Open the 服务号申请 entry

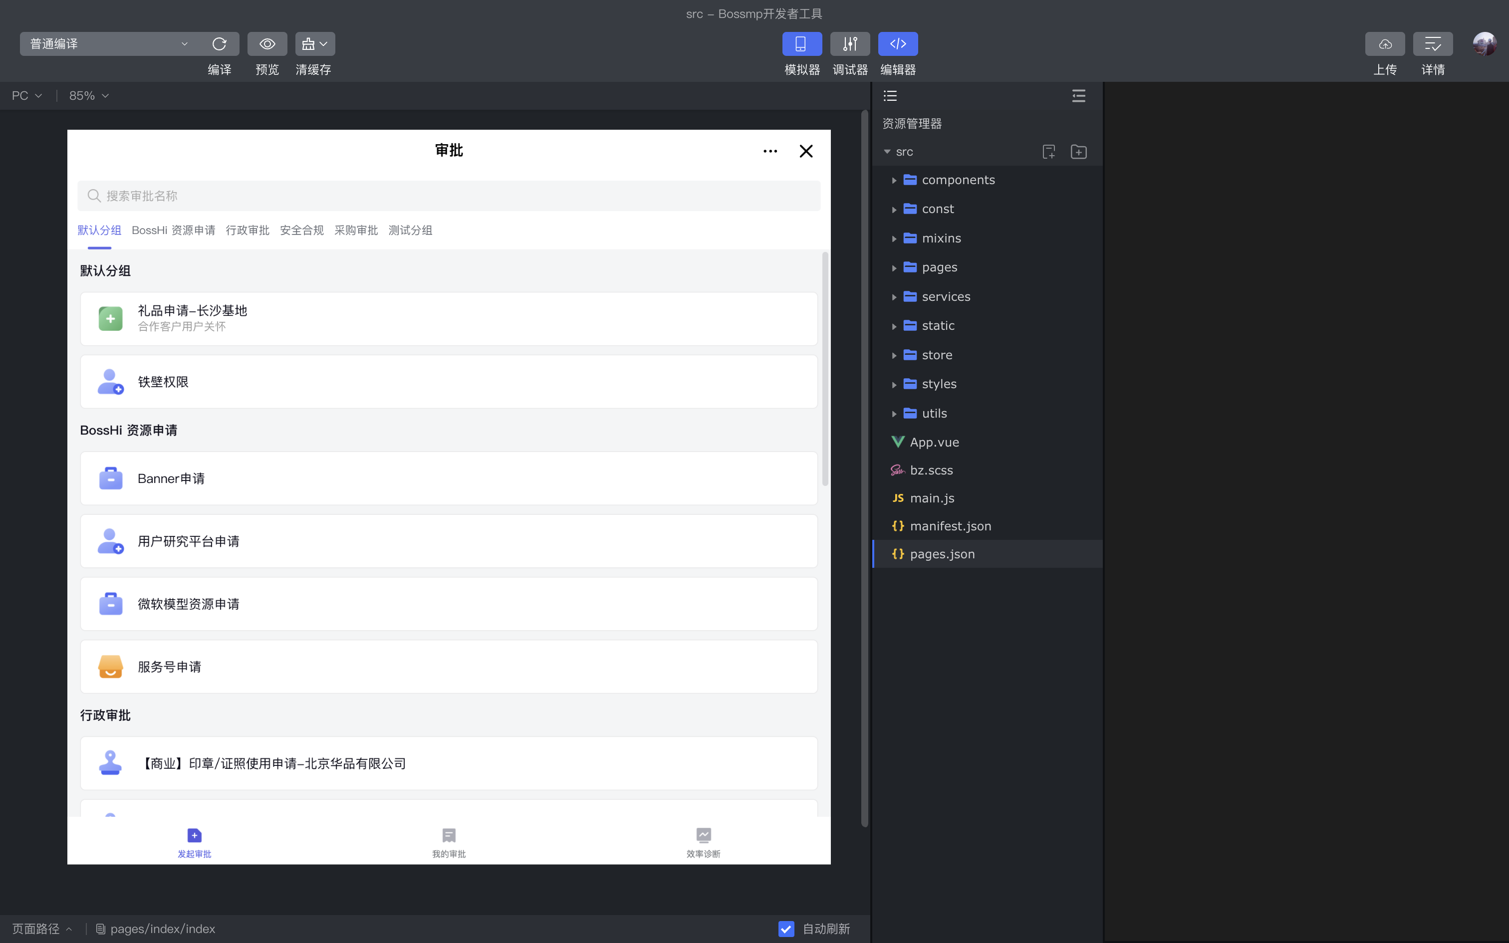click(x=448, y=667)
